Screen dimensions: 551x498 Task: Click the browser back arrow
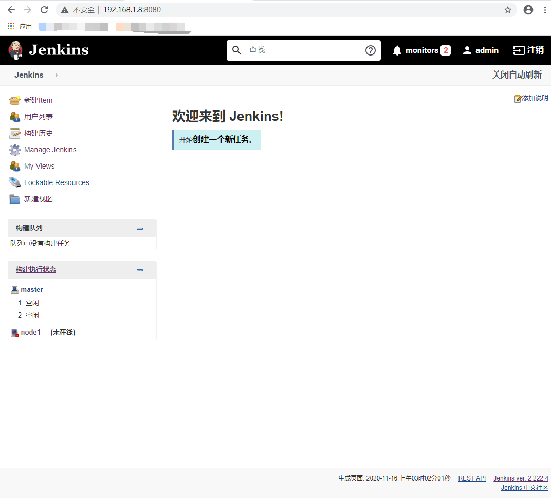11,10
